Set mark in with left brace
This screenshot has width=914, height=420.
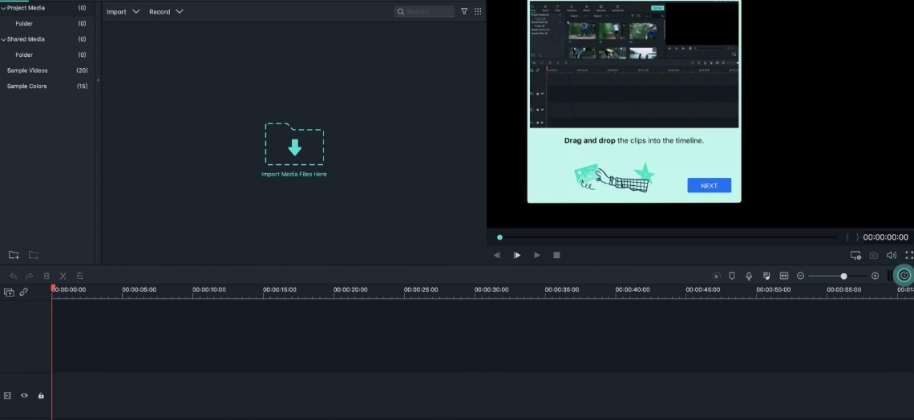(x=847, y=237)
